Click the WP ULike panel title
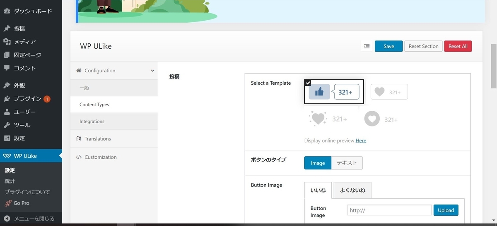Viewport: 497px width, 226px height. point(96,46)
